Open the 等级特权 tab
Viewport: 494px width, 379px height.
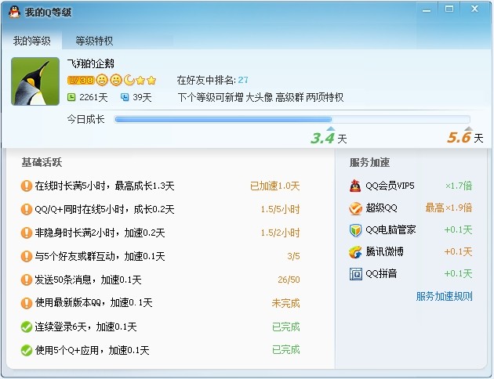(x=94, y=41)
